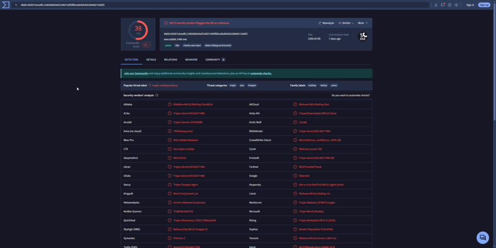Click 'PUA.Gen.2' Symantec detection
The width and height of the screenshot is (496, 248).
179,238
